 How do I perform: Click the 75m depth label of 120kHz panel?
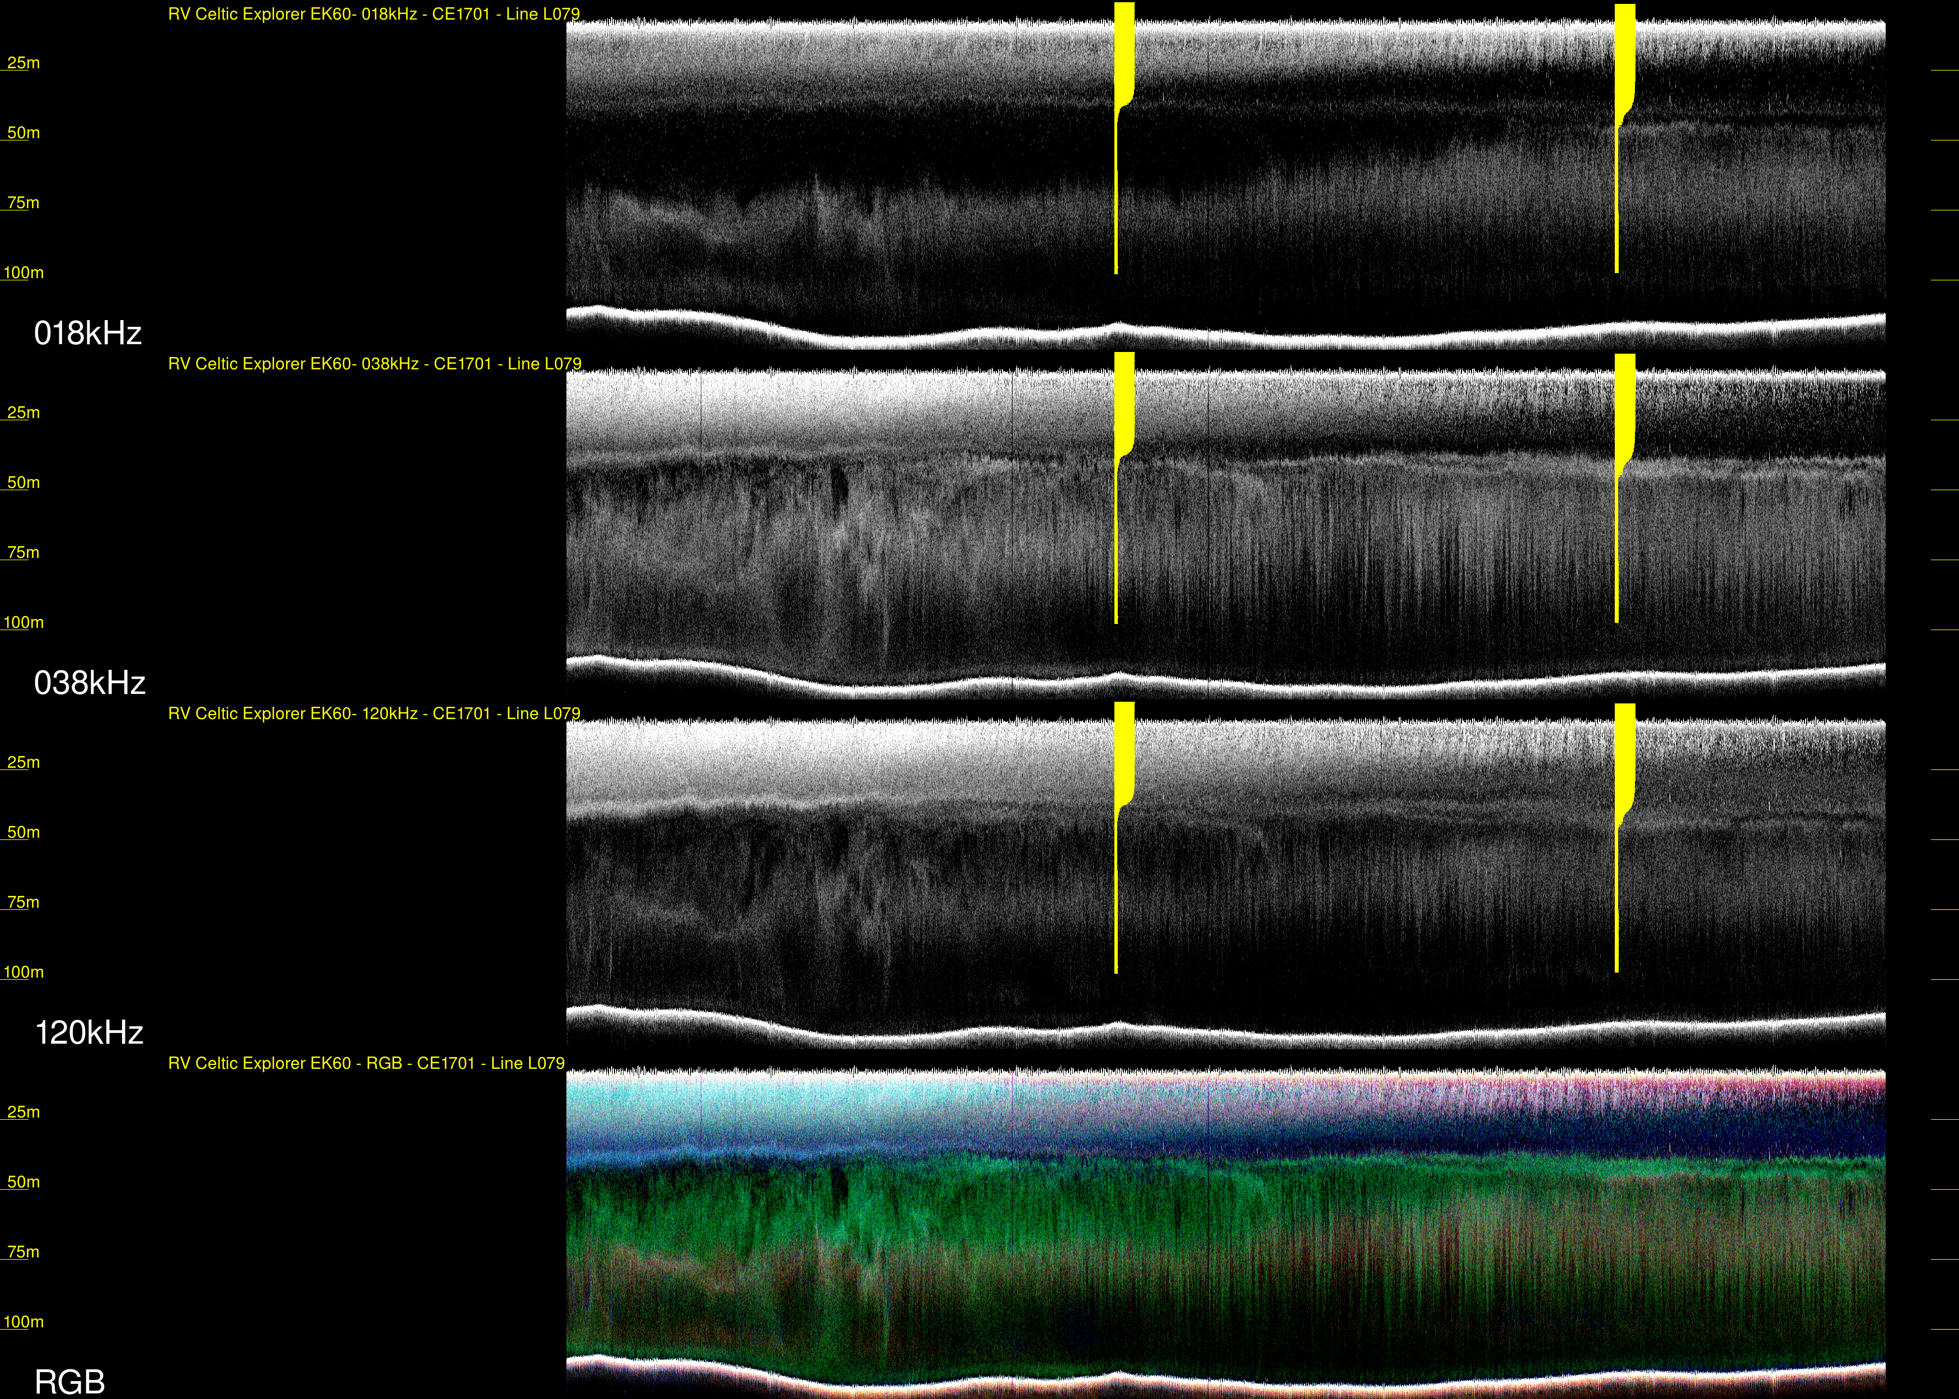24,903
